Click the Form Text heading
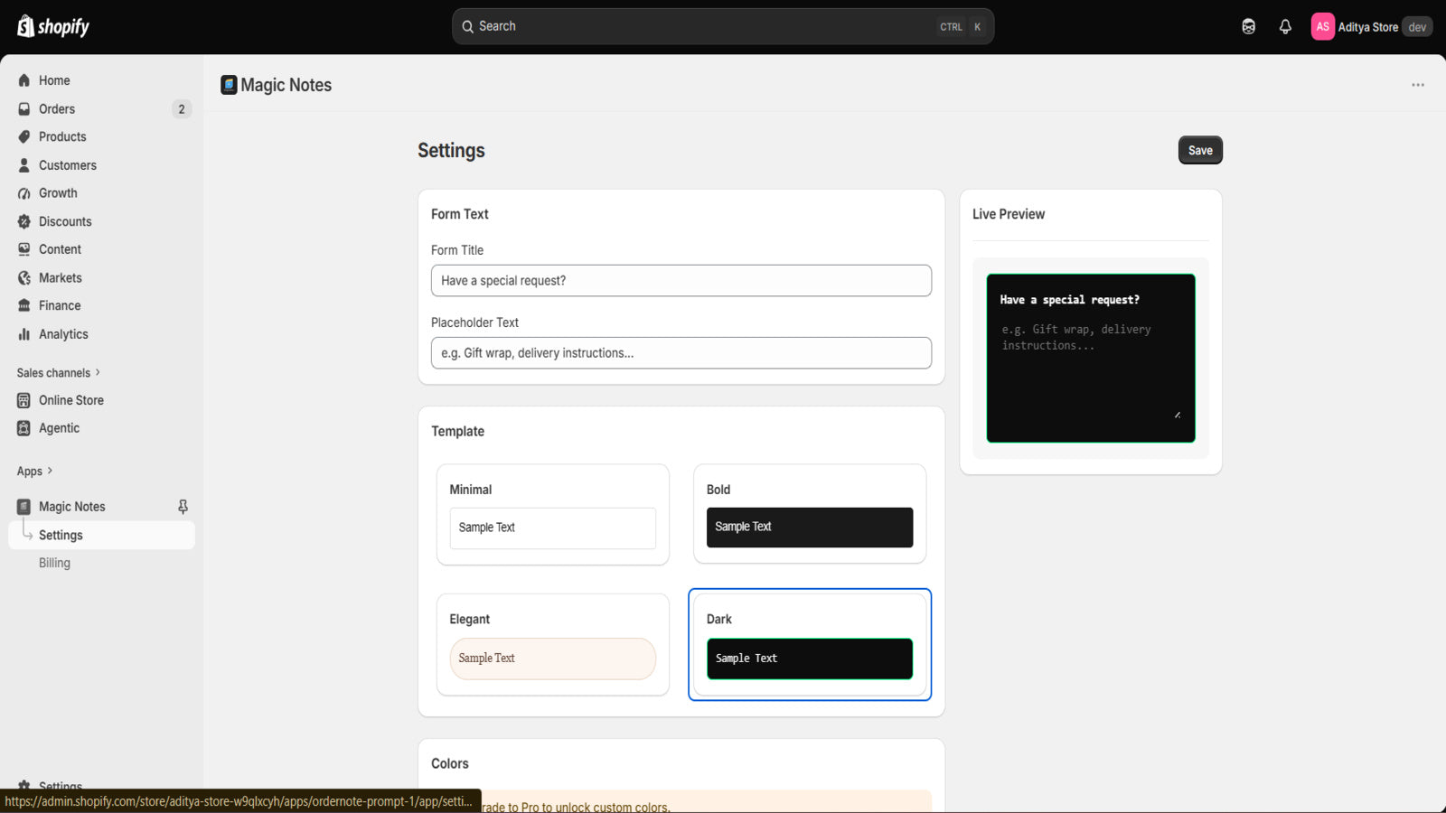Image resolution: width=1446 pixels, height=813 pixels. click(x=459, y=214)
